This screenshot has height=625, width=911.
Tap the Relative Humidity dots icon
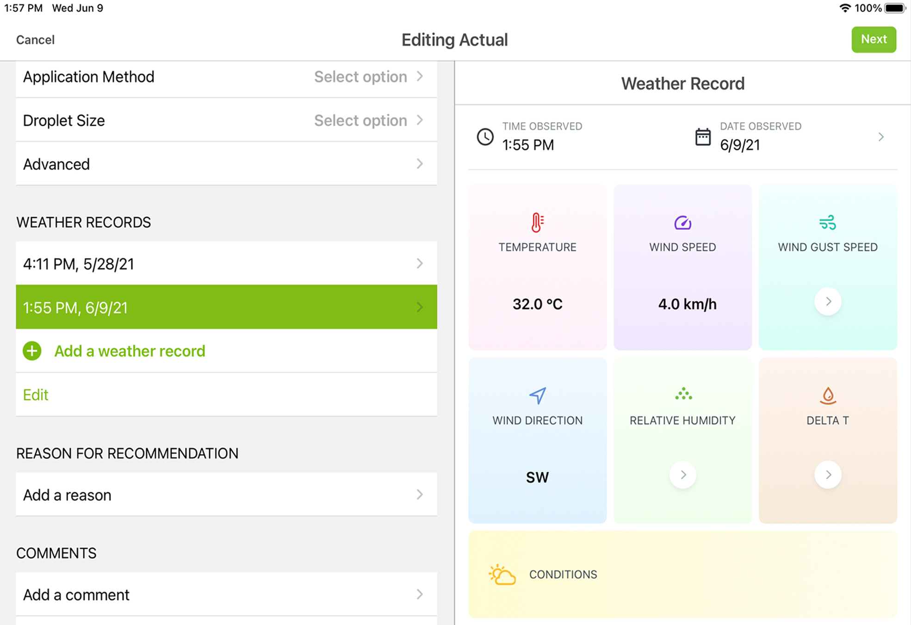click(683, 394)
